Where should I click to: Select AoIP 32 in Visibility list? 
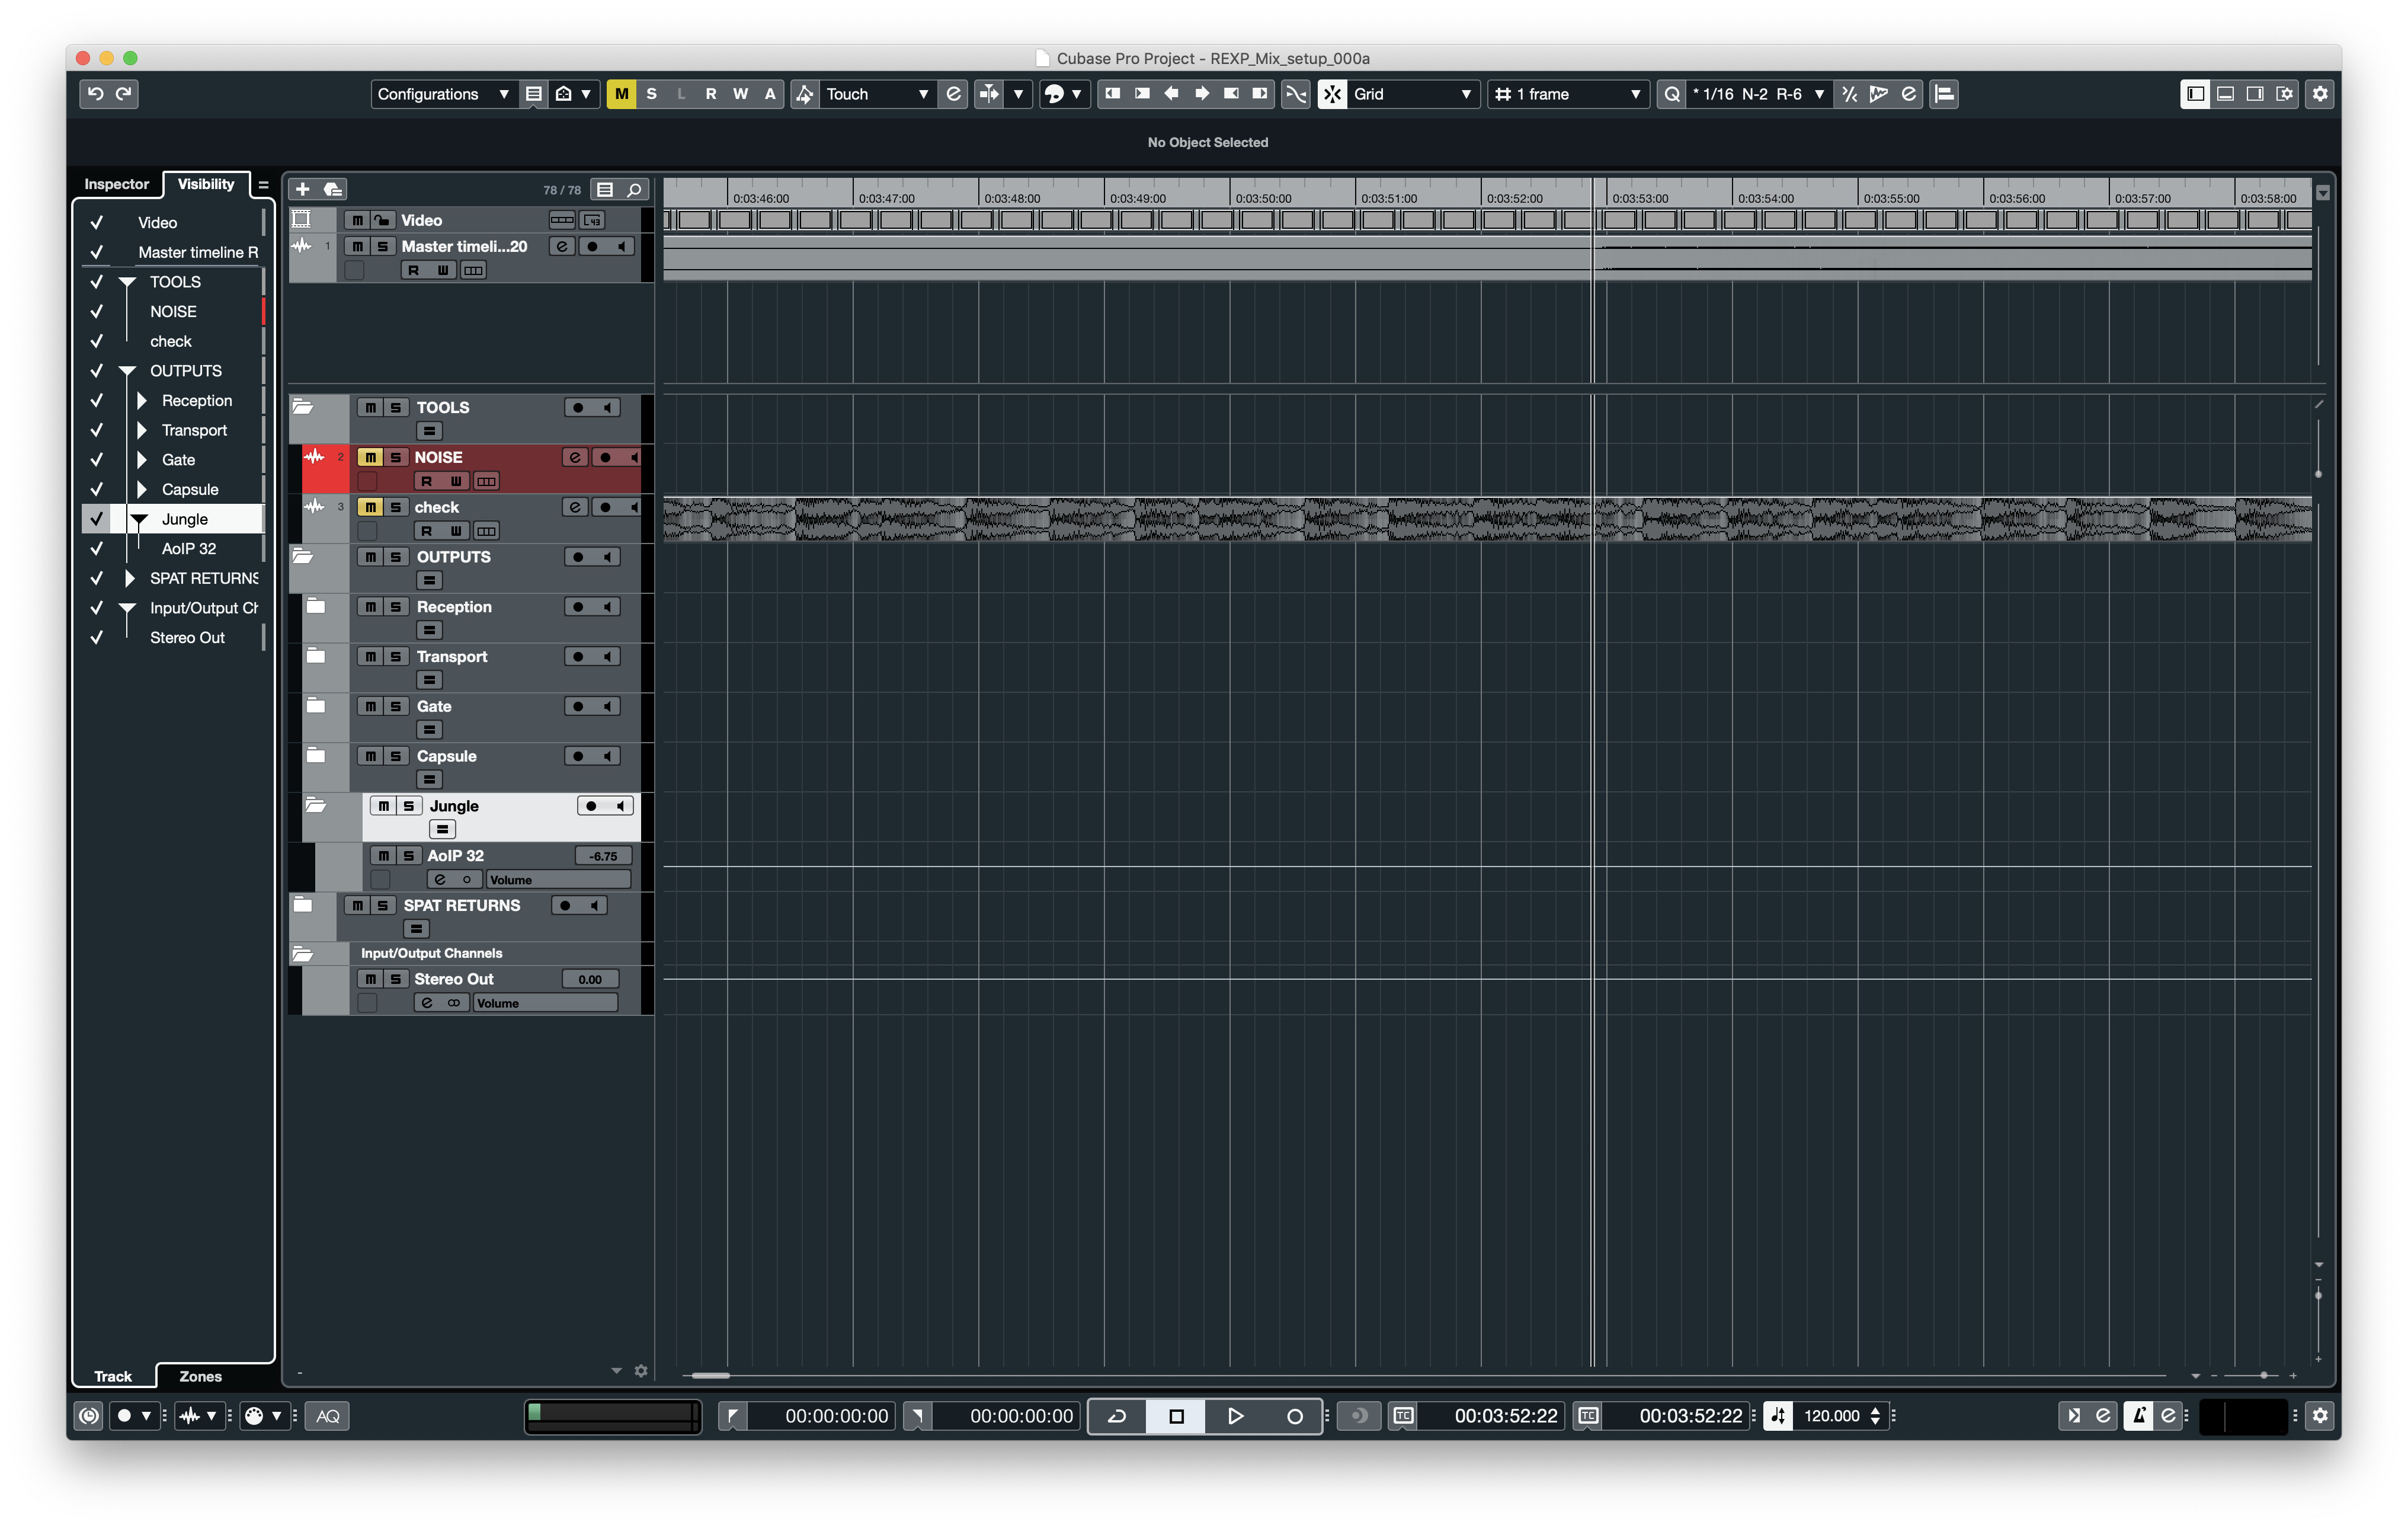point(189,548)
